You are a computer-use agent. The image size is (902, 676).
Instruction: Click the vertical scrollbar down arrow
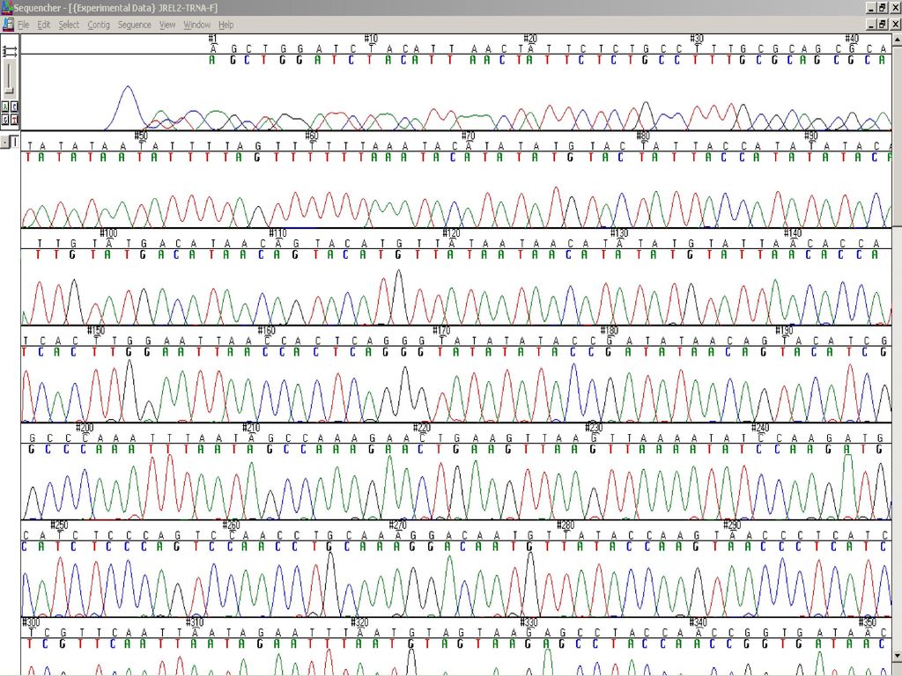pyautogui.click(x=897, y=655)
